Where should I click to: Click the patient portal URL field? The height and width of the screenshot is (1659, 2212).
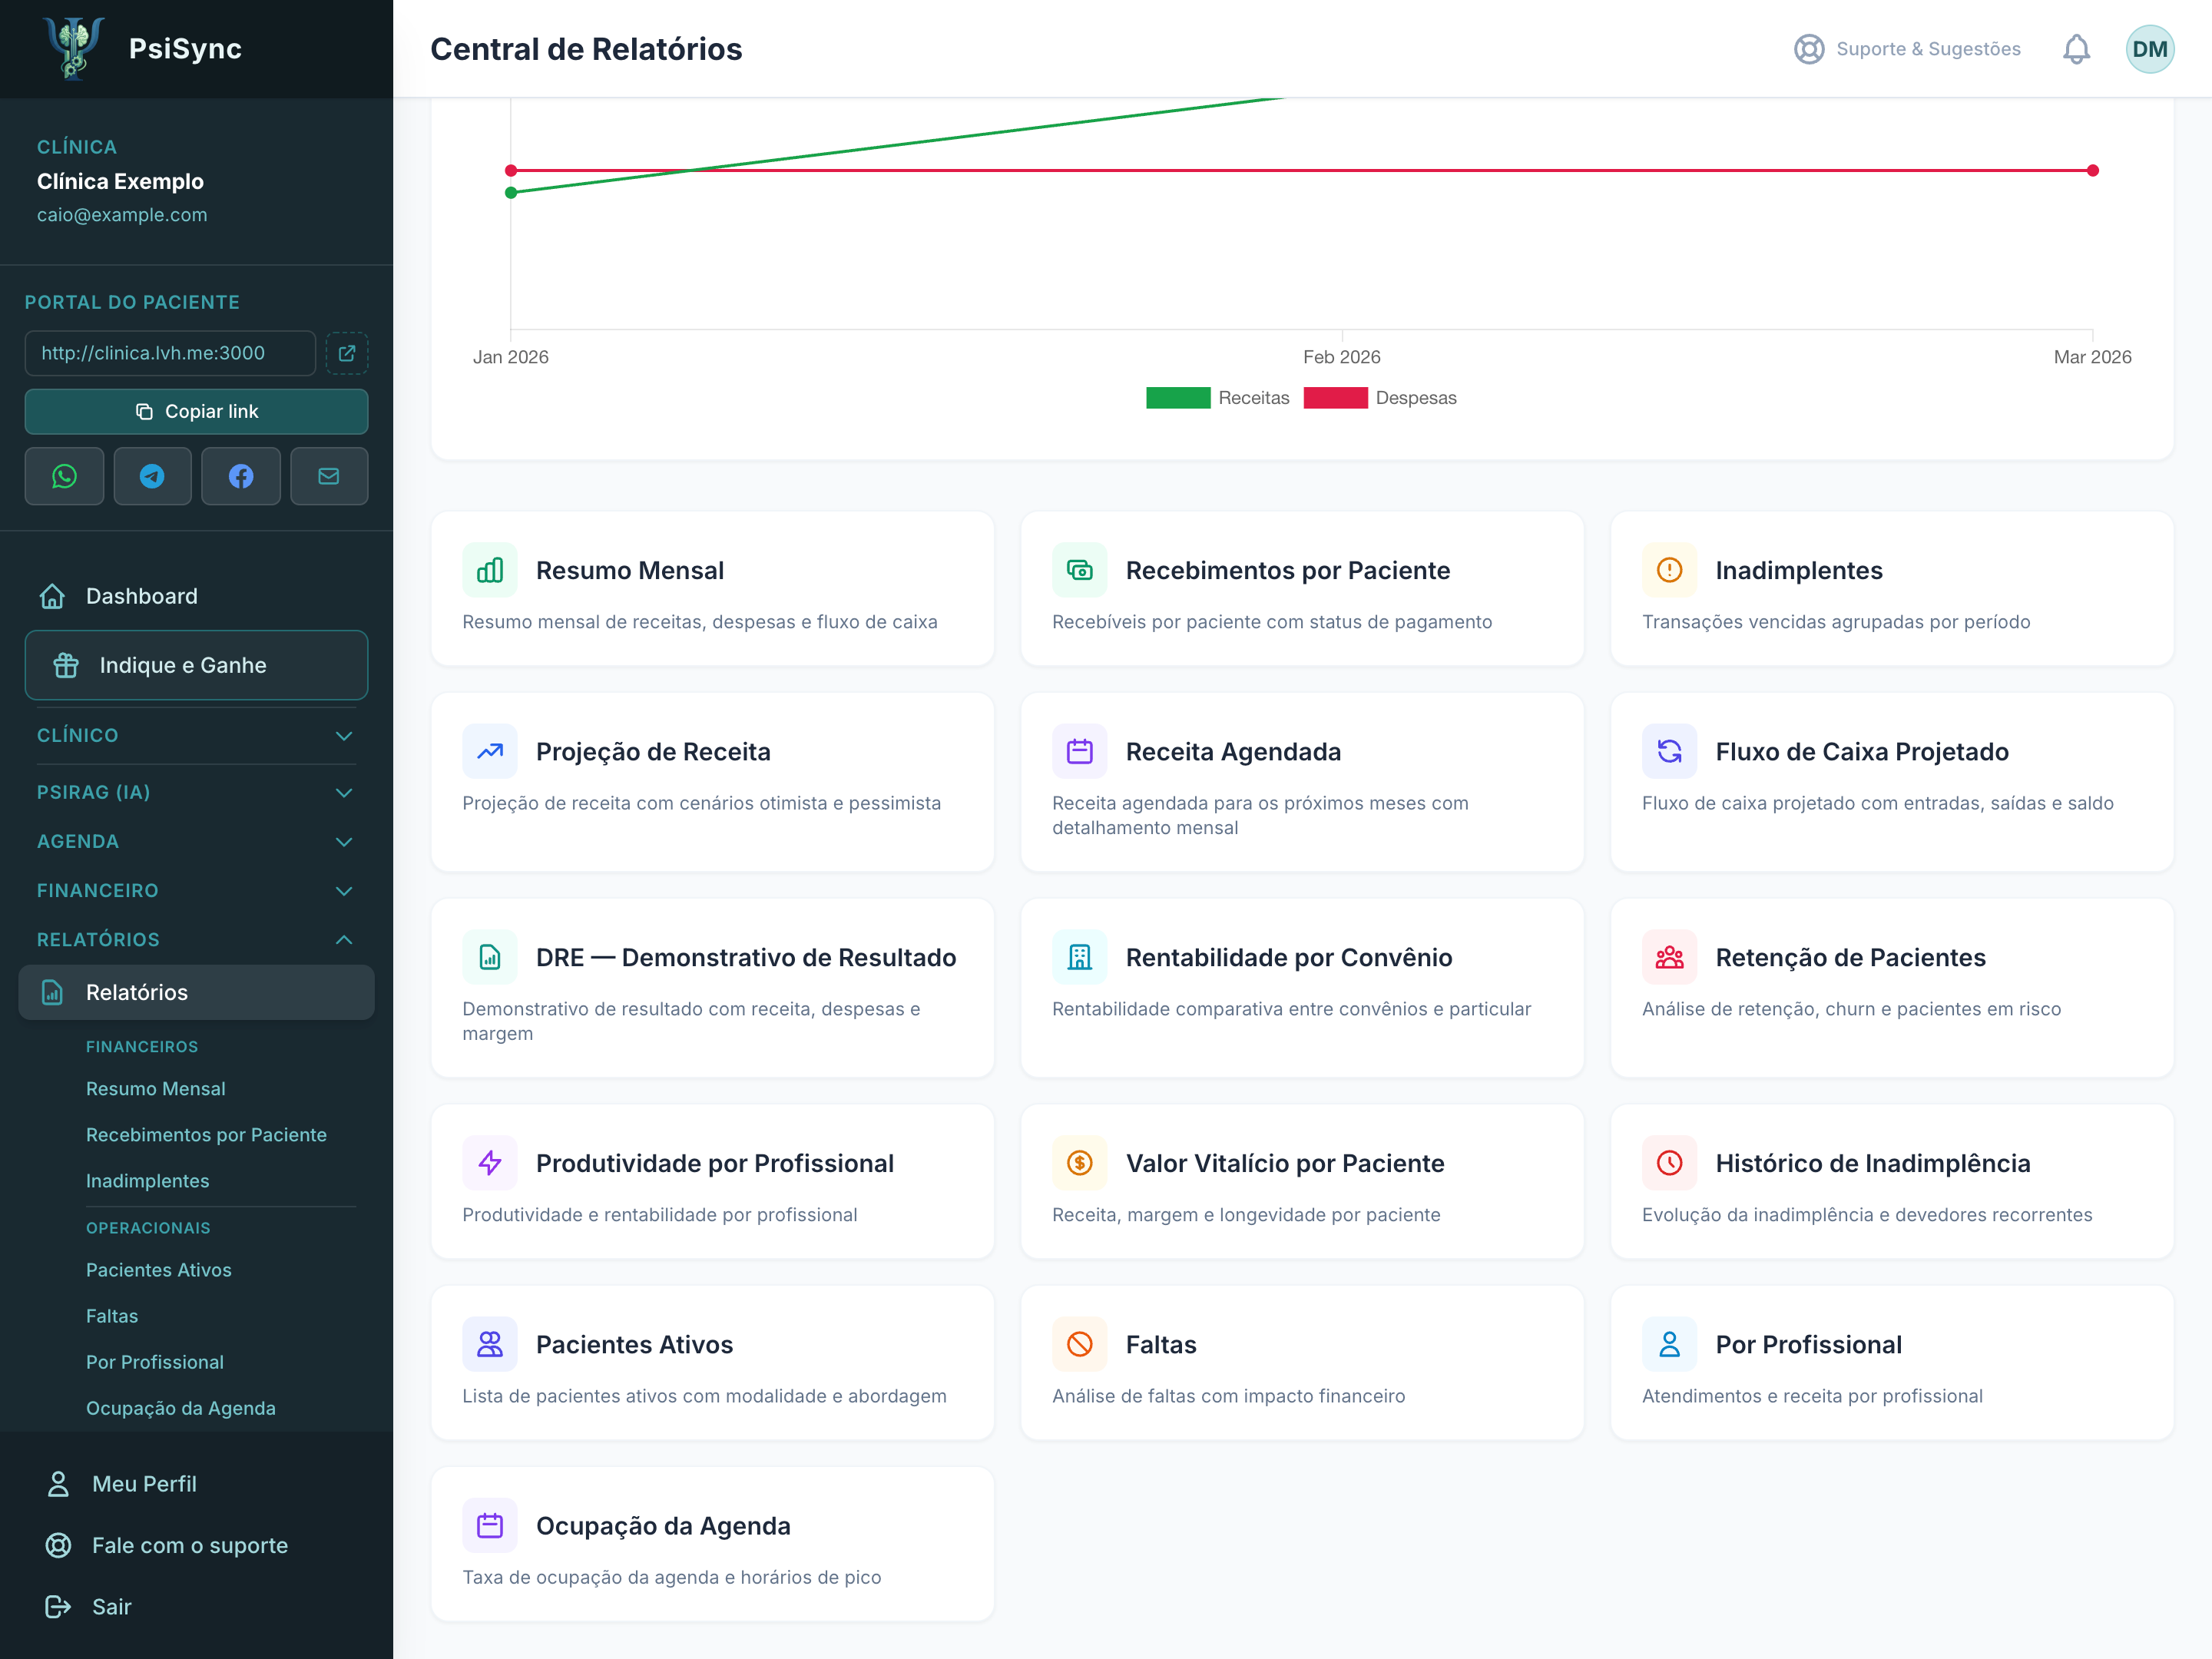170,353
